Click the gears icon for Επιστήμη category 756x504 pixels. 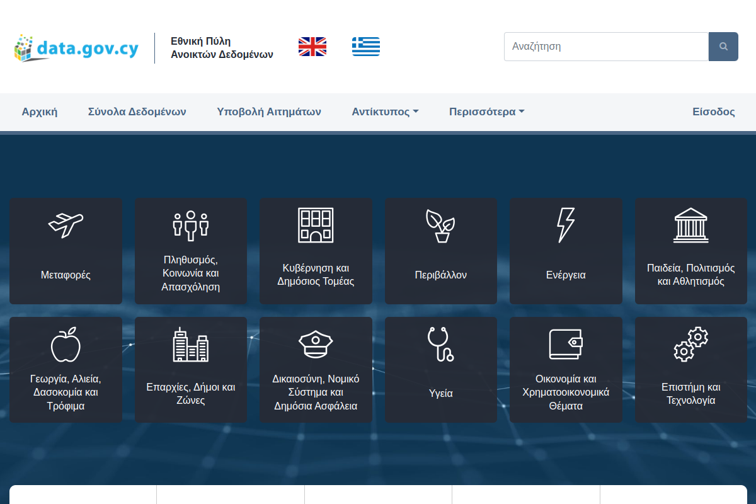(x=690, y=344)
